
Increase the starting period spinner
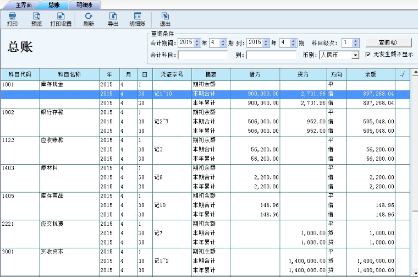coord(223,41)
